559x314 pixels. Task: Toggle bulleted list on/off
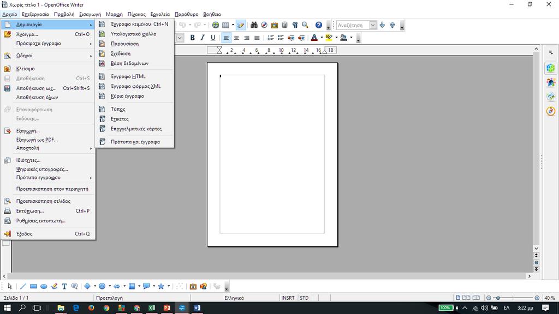[281, 38]
